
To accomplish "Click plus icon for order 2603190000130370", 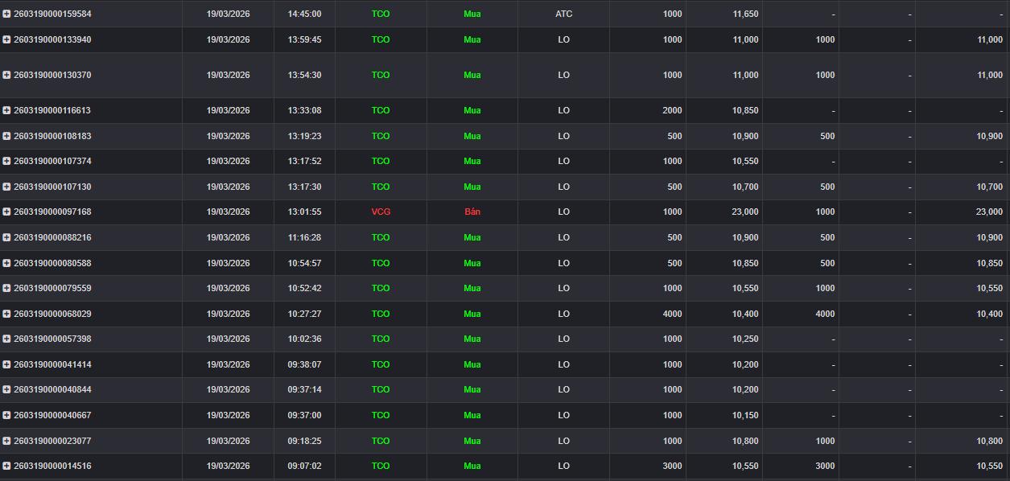I will tap(6, 75).
